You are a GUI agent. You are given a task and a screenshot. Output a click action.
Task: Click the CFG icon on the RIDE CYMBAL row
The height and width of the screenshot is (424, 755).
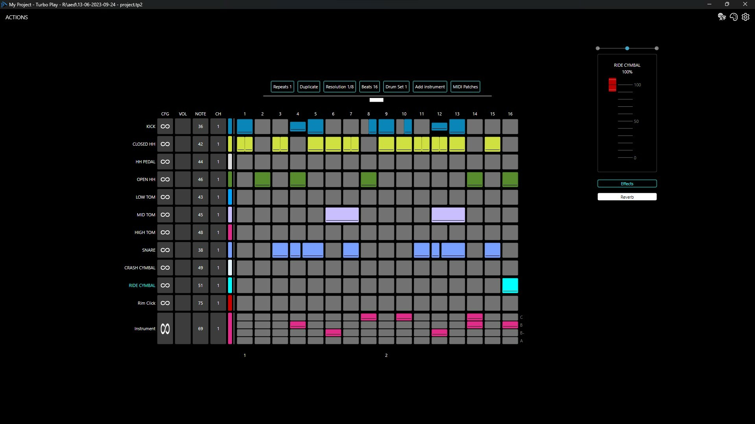(165, 285)
